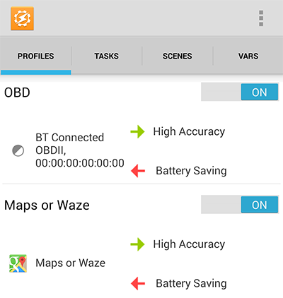Toggle the OBD profile switch off
Image resolution: width=283 pixels, height=298 pixels.
point(240,92)
